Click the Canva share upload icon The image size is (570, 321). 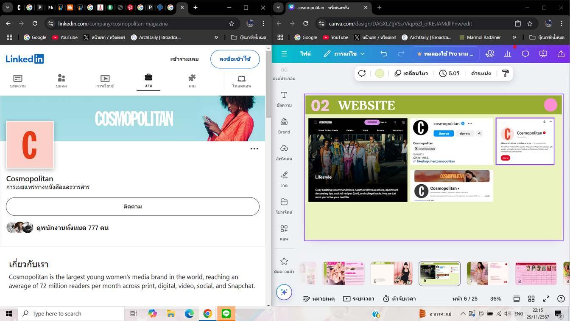[561, 54]
